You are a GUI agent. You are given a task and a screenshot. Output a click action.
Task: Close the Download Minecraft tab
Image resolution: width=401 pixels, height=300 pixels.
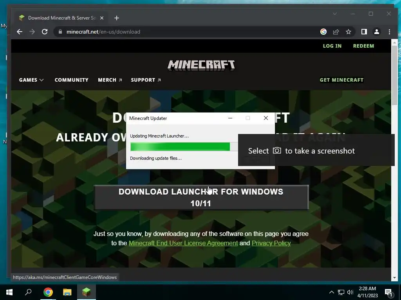tap(102, 18)
